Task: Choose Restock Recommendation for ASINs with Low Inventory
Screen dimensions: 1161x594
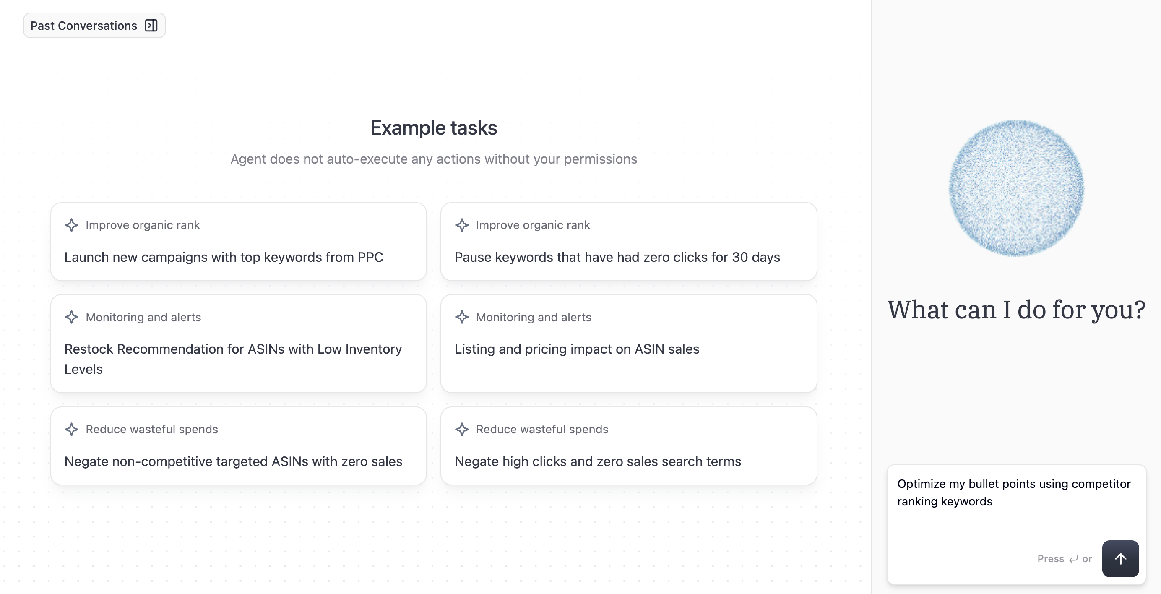Action: tap(238, 344)
